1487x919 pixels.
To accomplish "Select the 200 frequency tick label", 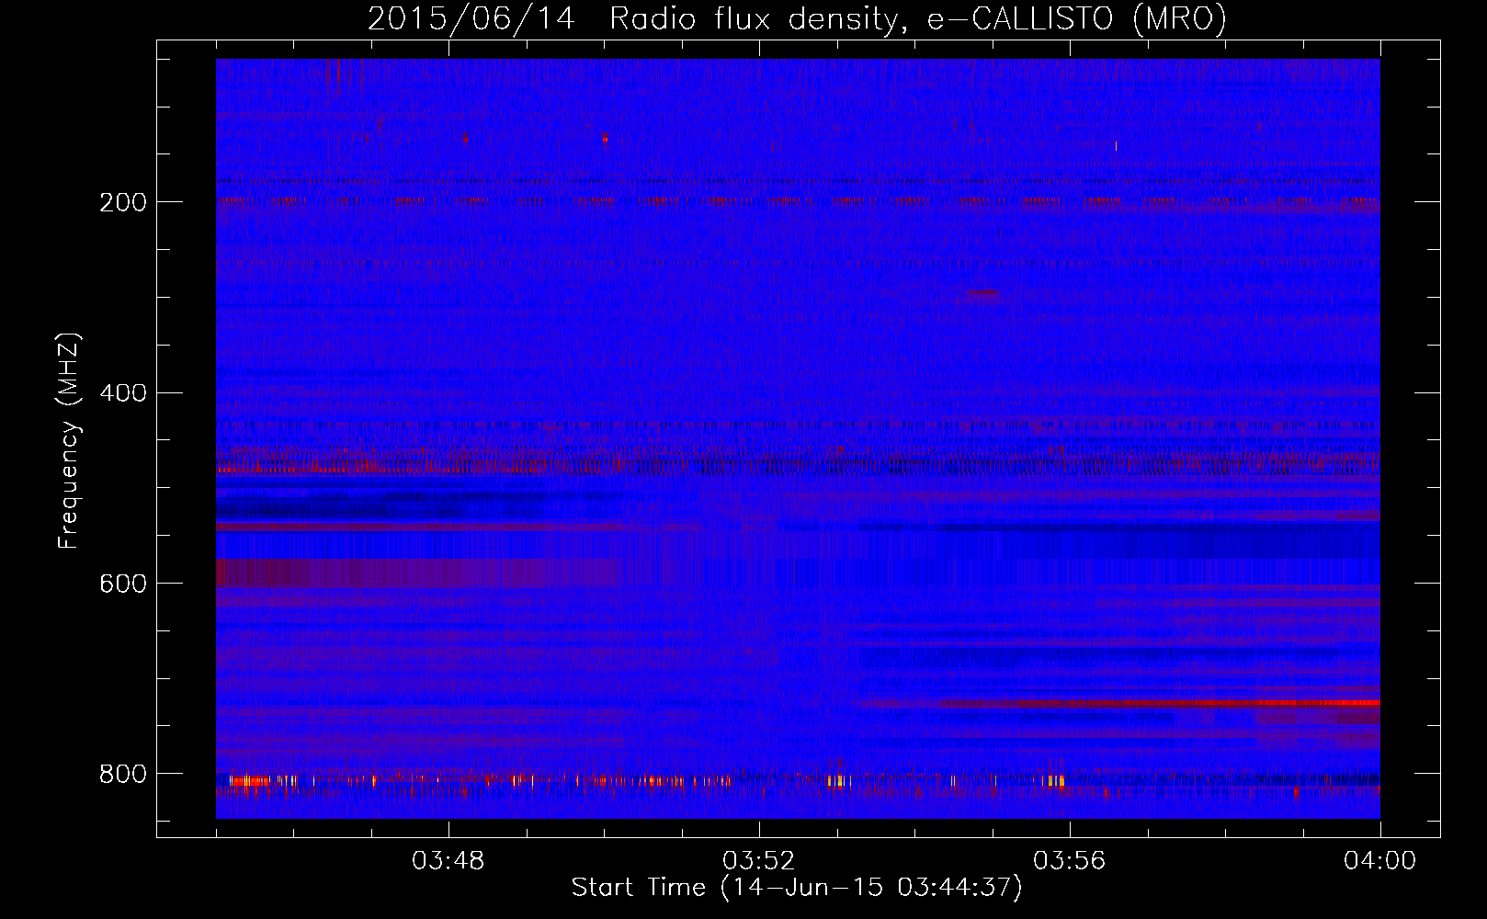I will point(123,202).
